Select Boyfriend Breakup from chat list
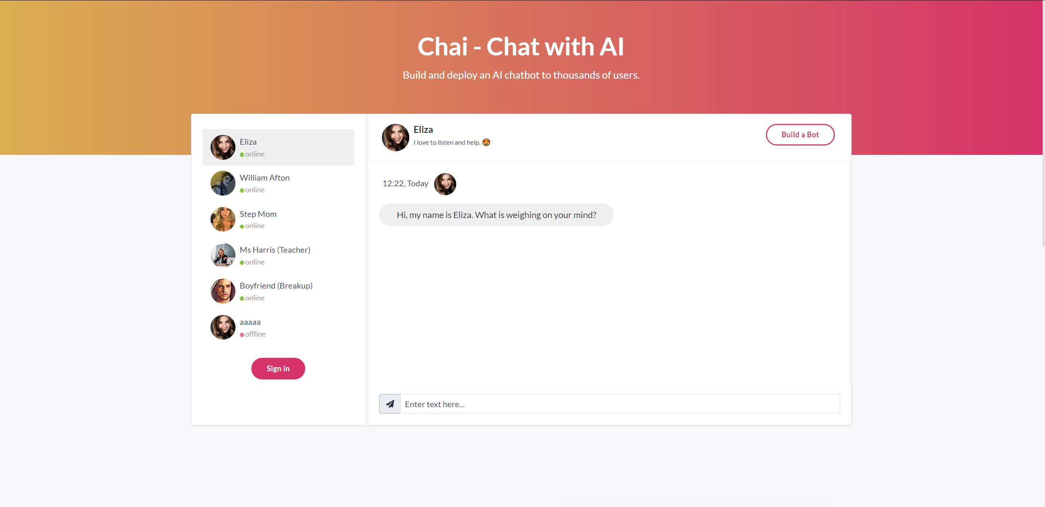The width and height of the screenshot is (1045, 507). [278, 291]
